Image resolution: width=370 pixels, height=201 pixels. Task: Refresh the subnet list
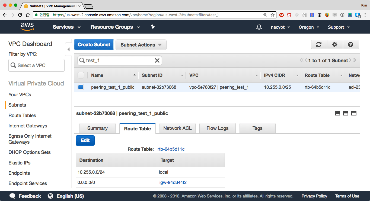[319, 45]
